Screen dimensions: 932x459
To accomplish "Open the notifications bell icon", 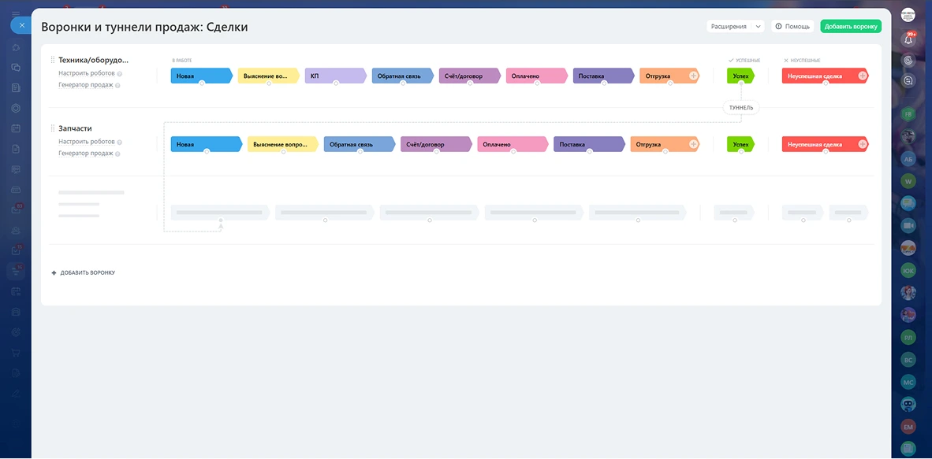I will coord(908,39).
